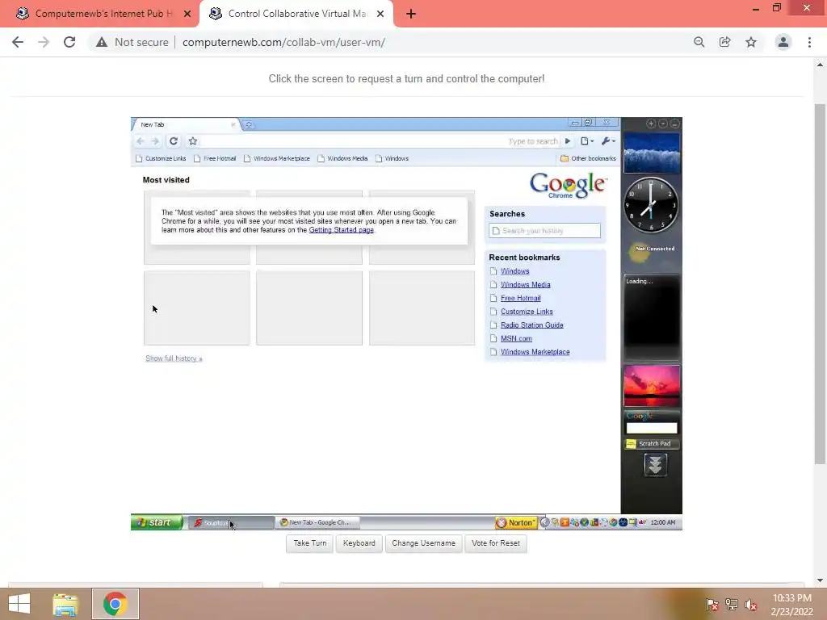827x620 pixels.
Task: Add a new tab in VM Chrome
Action: [x=249, y=125]
